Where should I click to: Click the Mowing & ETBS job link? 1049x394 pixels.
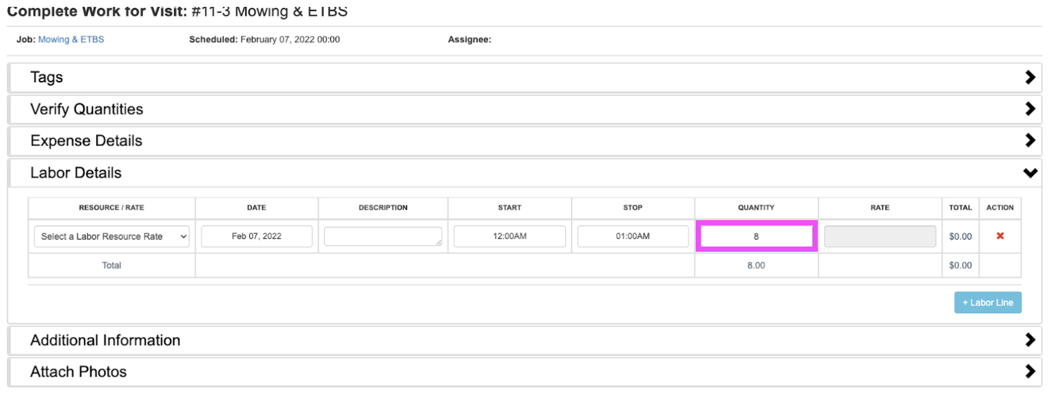click(71, 40)
